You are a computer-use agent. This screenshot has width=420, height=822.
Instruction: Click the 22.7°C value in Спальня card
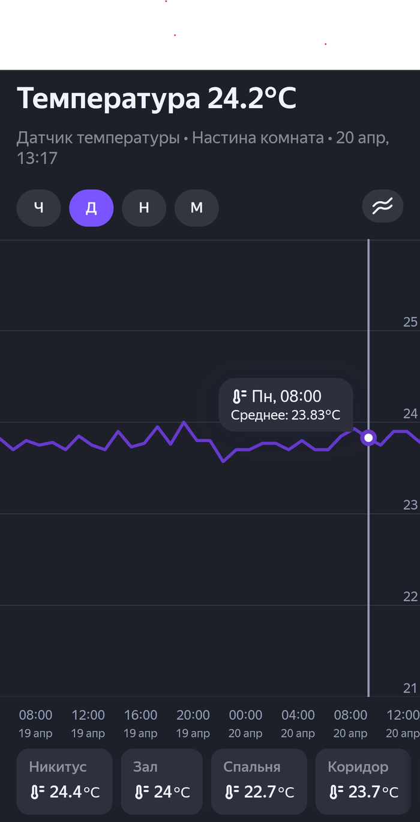click(x=269, y=793)
